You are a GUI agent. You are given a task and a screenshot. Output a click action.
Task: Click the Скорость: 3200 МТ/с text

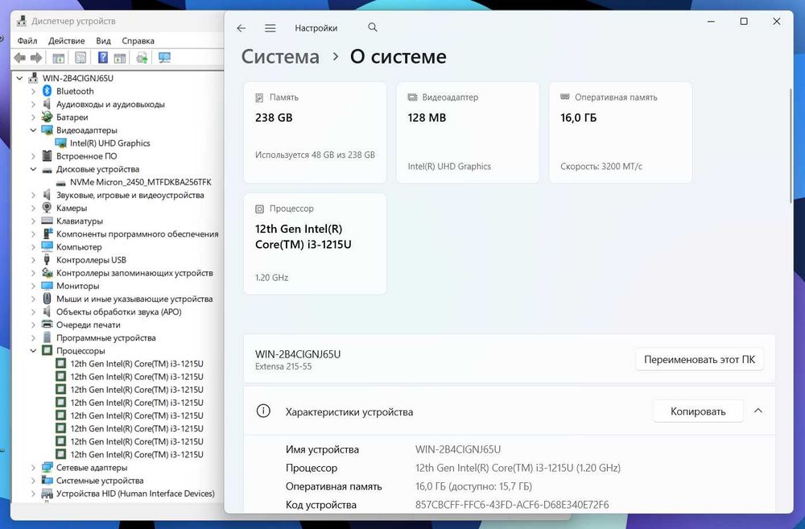601,167
